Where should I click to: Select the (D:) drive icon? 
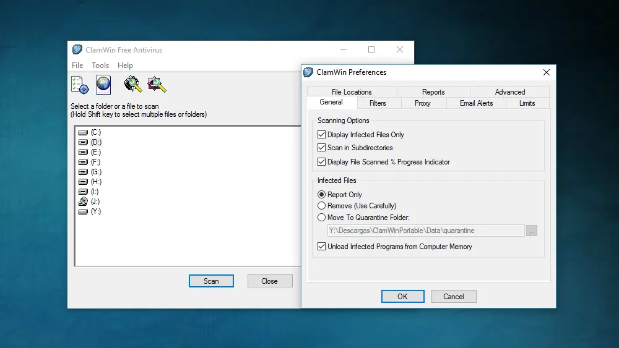click(83, 142)
